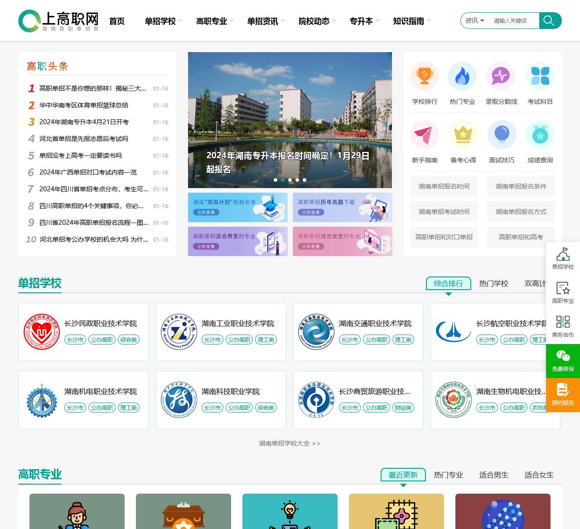Open the 备考心得 crown icon
Screen dimensions: 580x529
[x=463, y=135]
